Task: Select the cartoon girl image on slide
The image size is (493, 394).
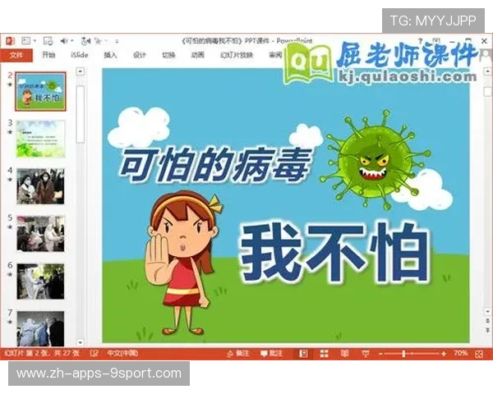Action: pos(183,263)
